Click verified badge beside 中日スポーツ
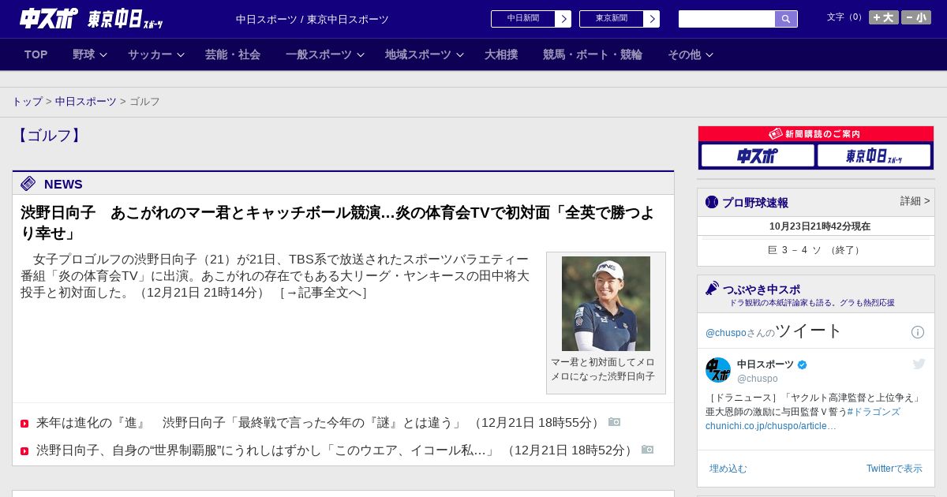 [803, 364]
